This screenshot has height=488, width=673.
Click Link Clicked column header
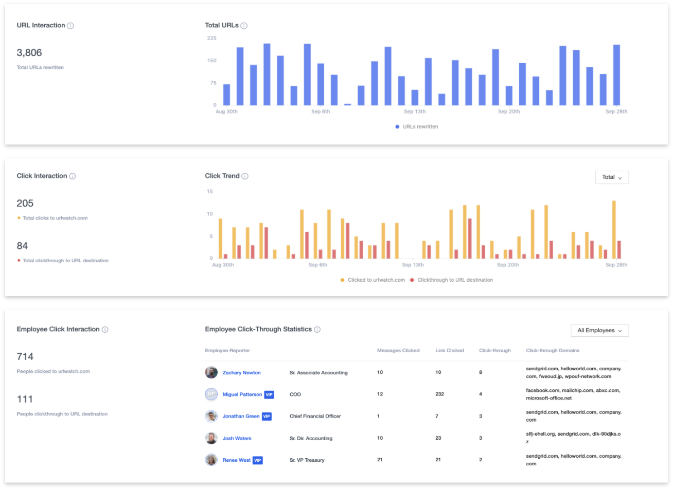[x=450, y=351]
